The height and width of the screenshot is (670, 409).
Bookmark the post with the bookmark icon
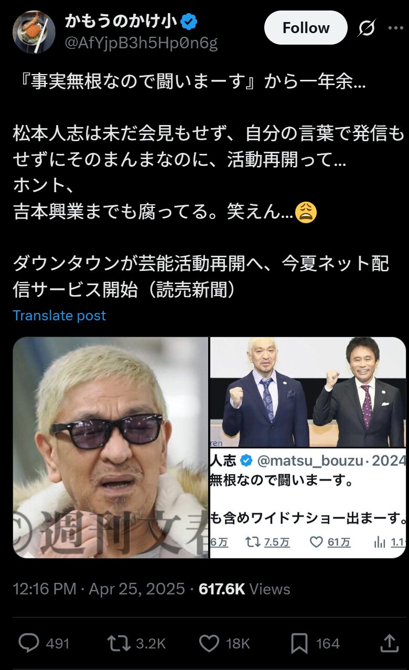pyautogui.click(x=299, y=643)
